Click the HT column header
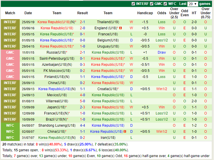 [194, 13]
